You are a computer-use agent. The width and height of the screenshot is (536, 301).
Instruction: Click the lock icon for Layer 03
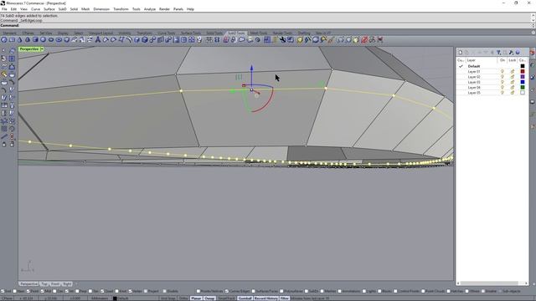tap(512, 82)
